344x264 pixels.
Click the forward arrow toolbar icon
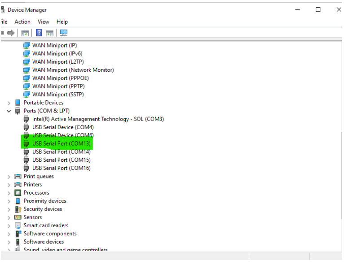tap(11, 33)
